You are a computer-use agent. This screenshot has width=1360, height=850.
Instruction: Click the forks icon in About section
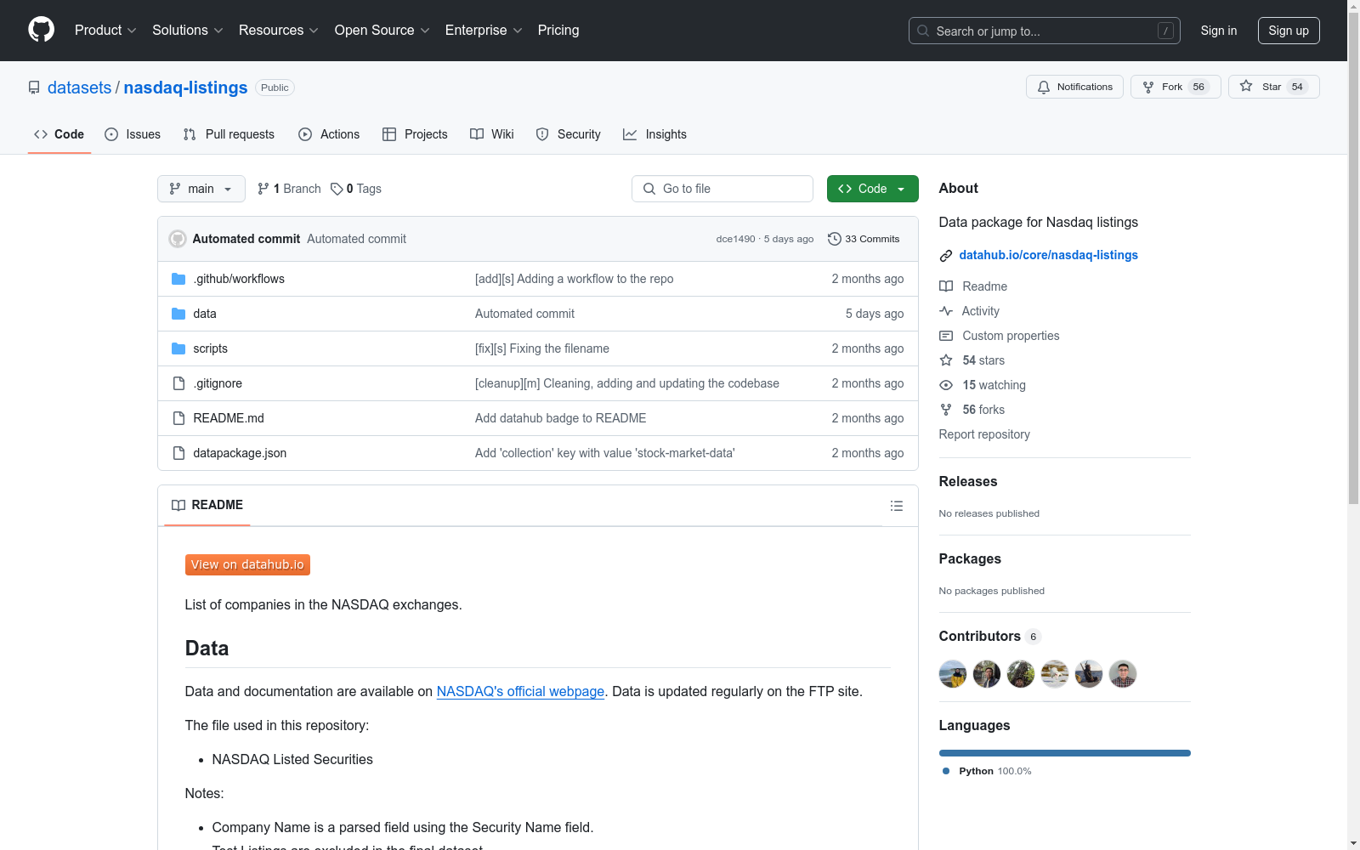click(x=946, y=410)
